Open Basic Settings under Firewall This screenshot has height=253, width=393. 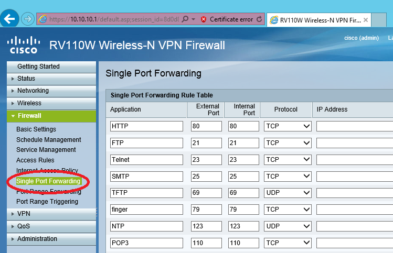[x=36, y=129]
